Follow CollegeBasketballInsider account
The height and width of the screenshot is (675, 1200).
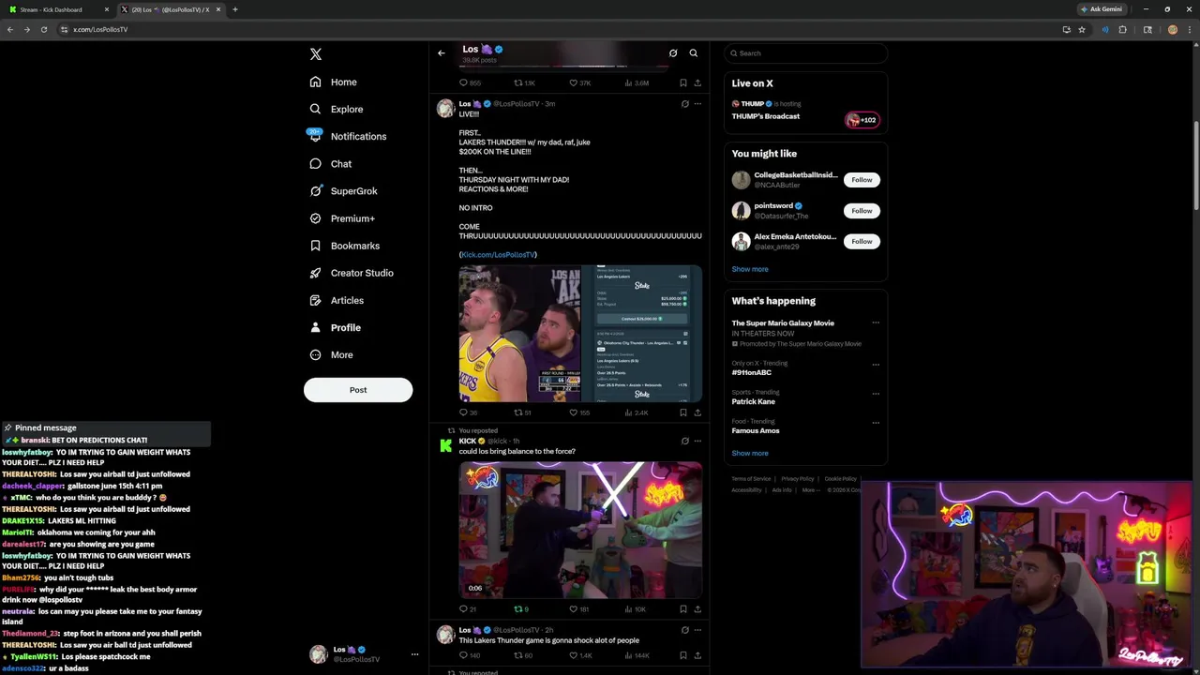point(862,180)
